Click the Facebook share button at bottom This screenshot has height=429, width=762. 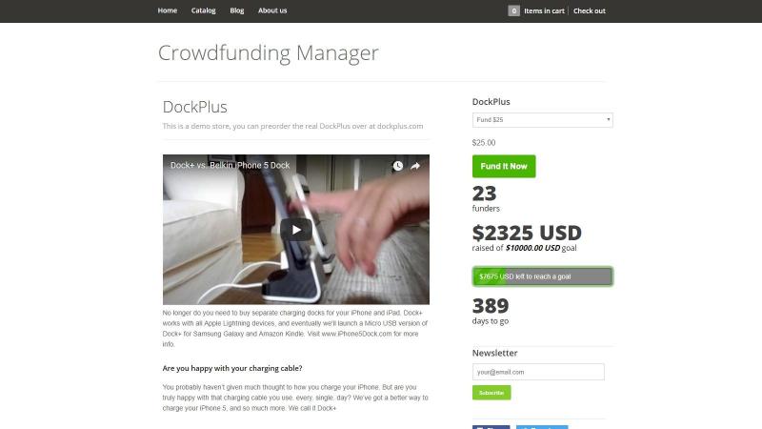(x=491, y=427)
